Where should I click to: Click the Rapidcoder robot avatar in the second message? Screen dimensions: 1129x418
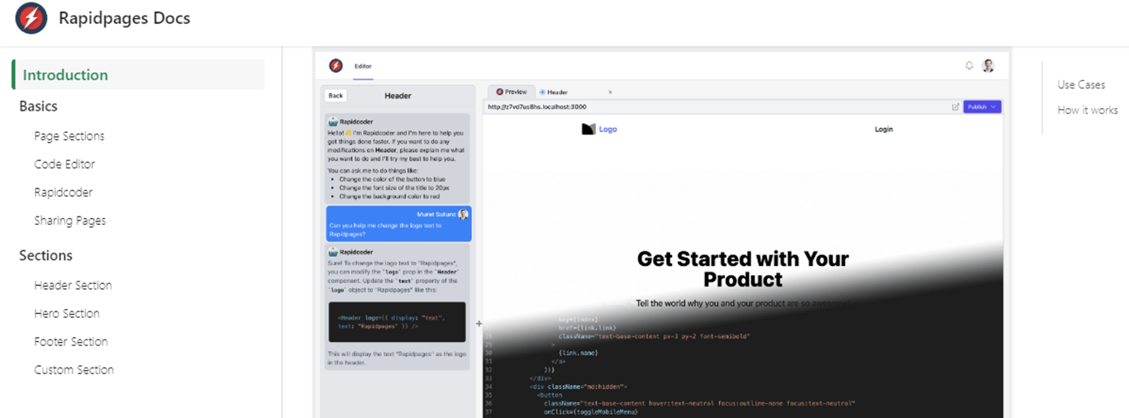tap(333, 252)
